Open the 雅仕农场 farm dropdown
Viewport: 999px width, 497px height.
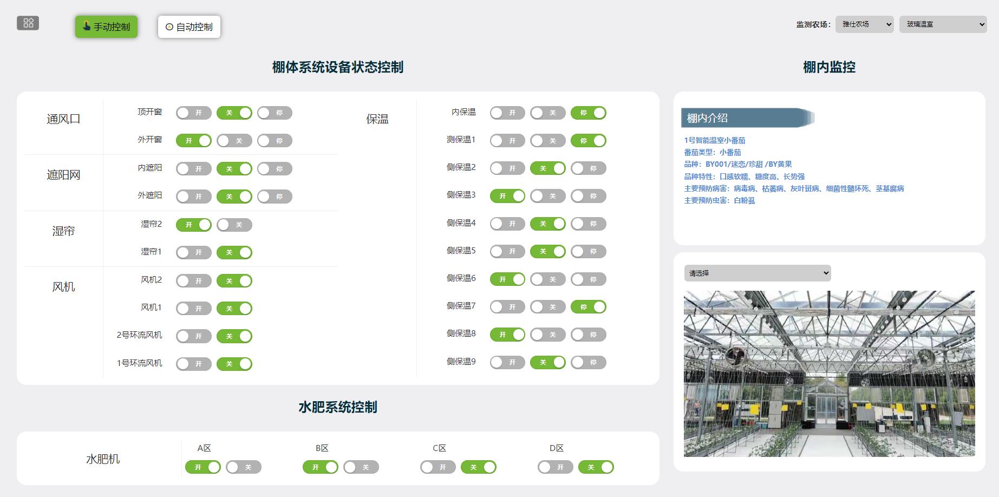(864, 24)
